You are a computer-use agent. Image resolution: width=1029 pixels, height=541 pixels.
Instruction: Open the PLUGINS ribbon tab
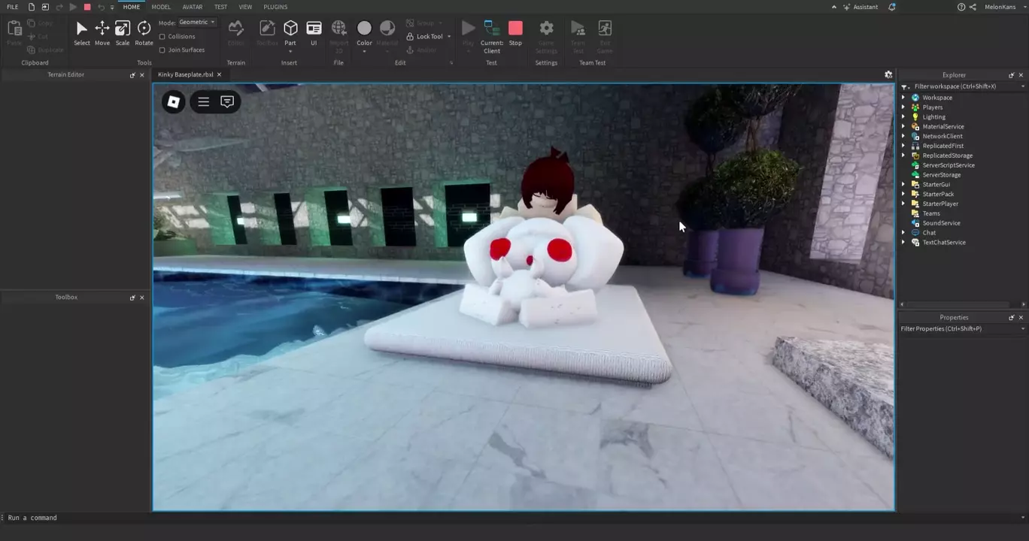[x=275, y=7]
